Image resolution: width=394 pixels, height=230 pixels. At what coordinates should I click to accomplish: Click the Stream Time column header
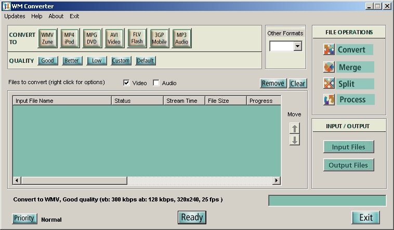coord(184,101)
